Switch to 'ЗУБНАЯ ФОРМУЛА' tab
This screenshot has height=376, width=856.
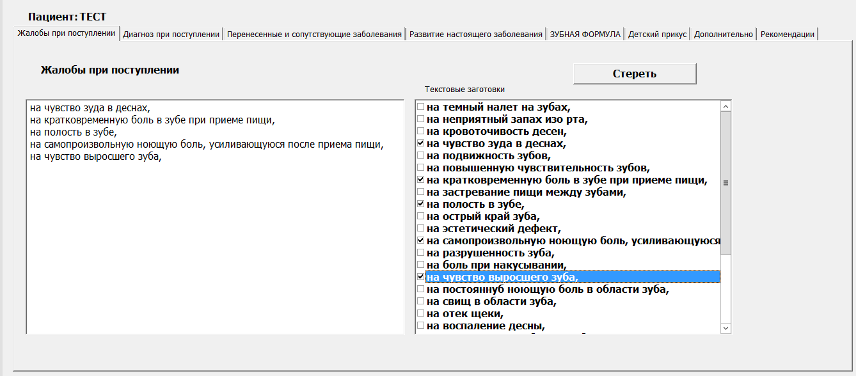(x=585, y=35)
